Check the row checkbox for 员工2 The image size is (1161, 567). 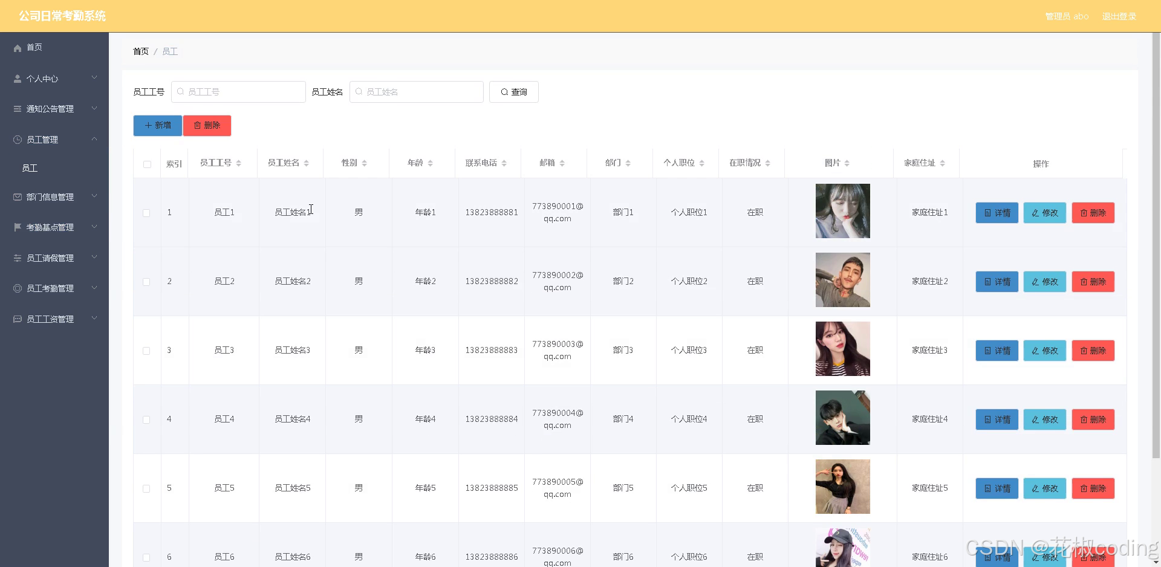(x=146, y=282)
